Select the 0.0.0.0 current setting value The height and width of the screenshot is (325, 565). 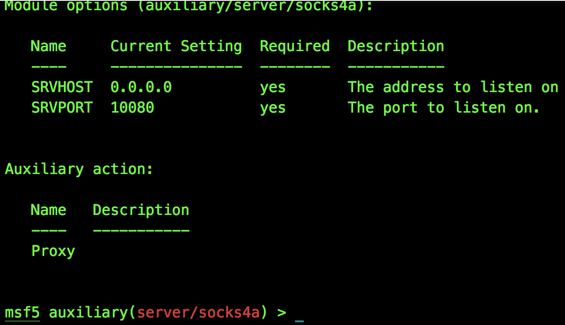[x=141, y=87]
